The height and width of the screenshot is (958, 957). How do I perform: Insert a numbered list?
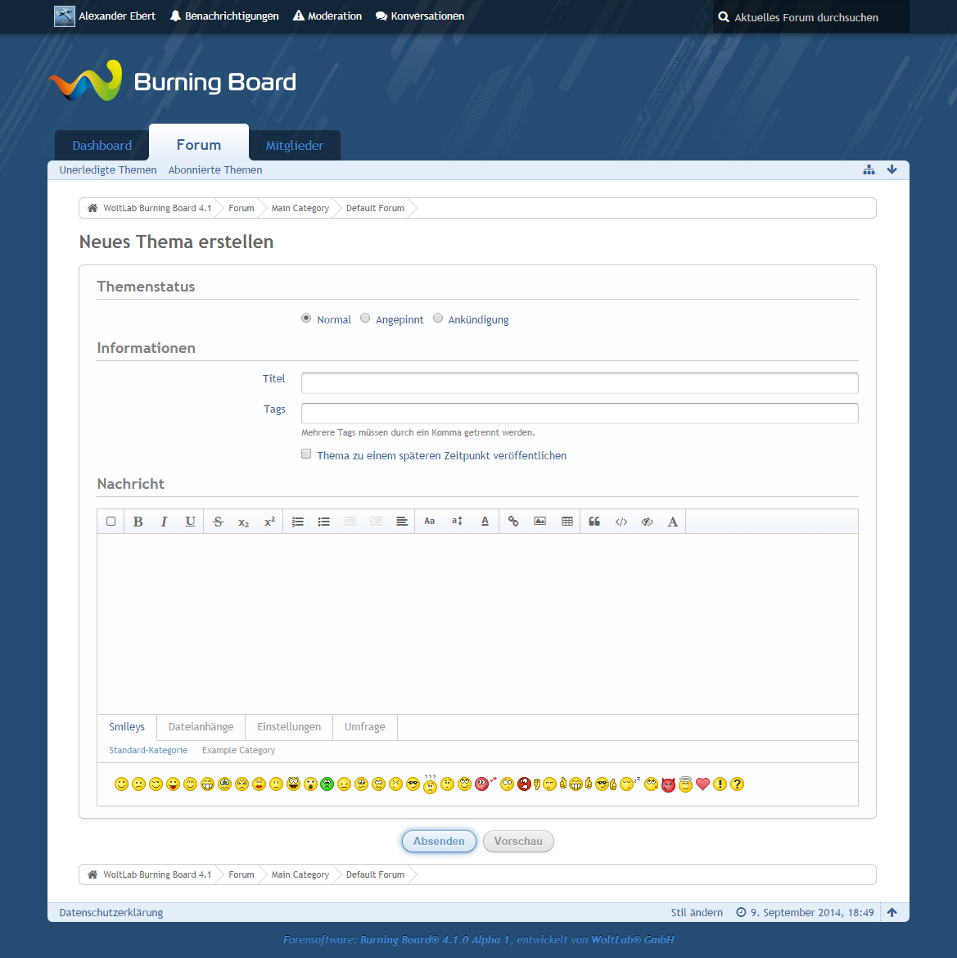[x=298, y=522]
